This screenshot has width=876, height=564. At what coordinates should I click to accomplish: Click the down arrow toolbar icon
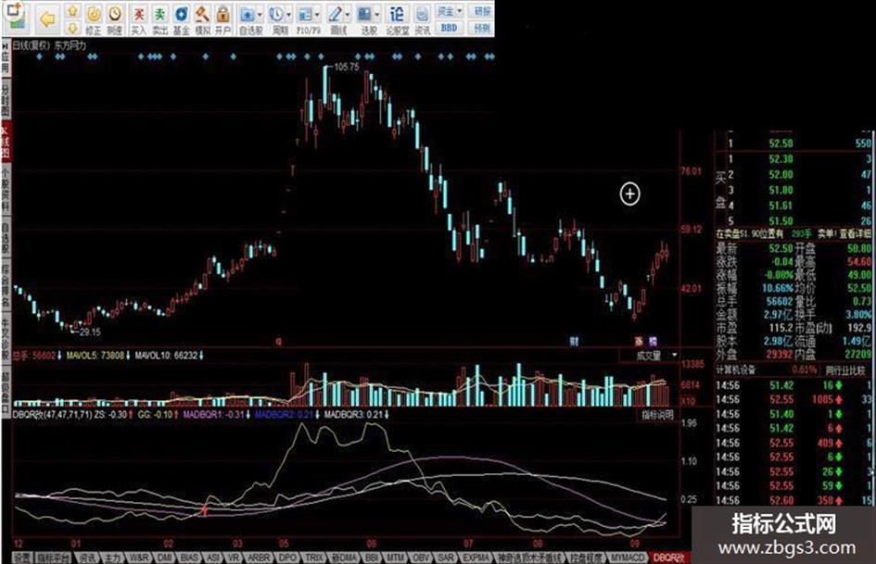tap(72, 28)
